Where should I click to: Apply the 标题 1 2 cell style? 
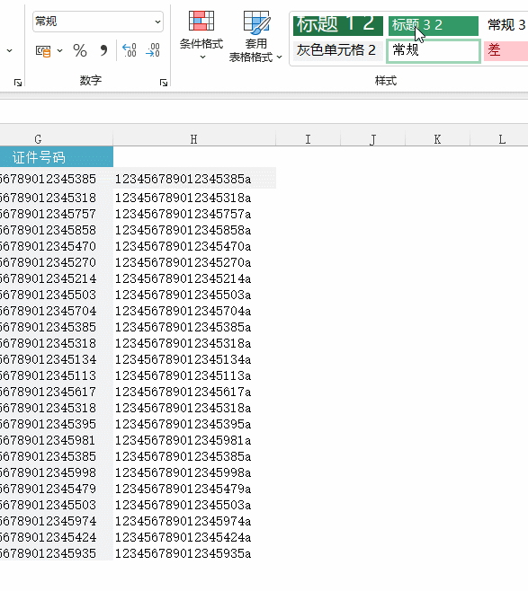338,25
